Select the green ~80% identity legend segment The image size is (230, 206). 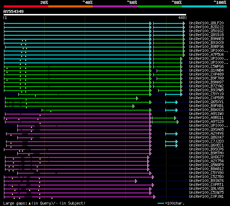159,6
